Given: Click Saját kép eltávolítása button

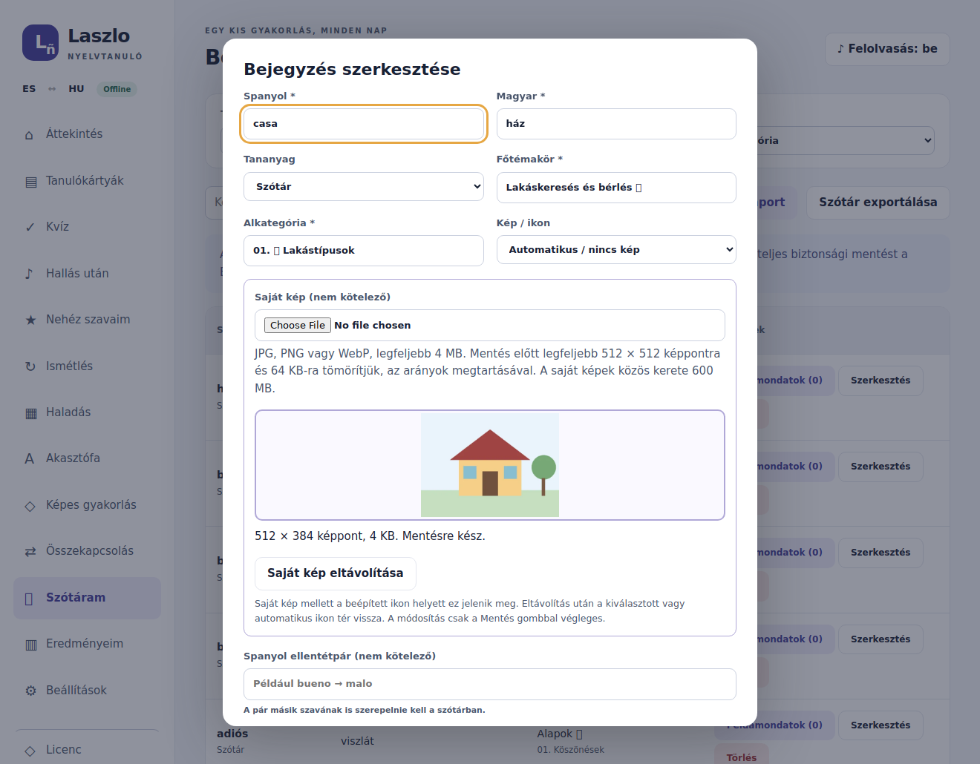Looking at the screenshot, I should point(336,573).
